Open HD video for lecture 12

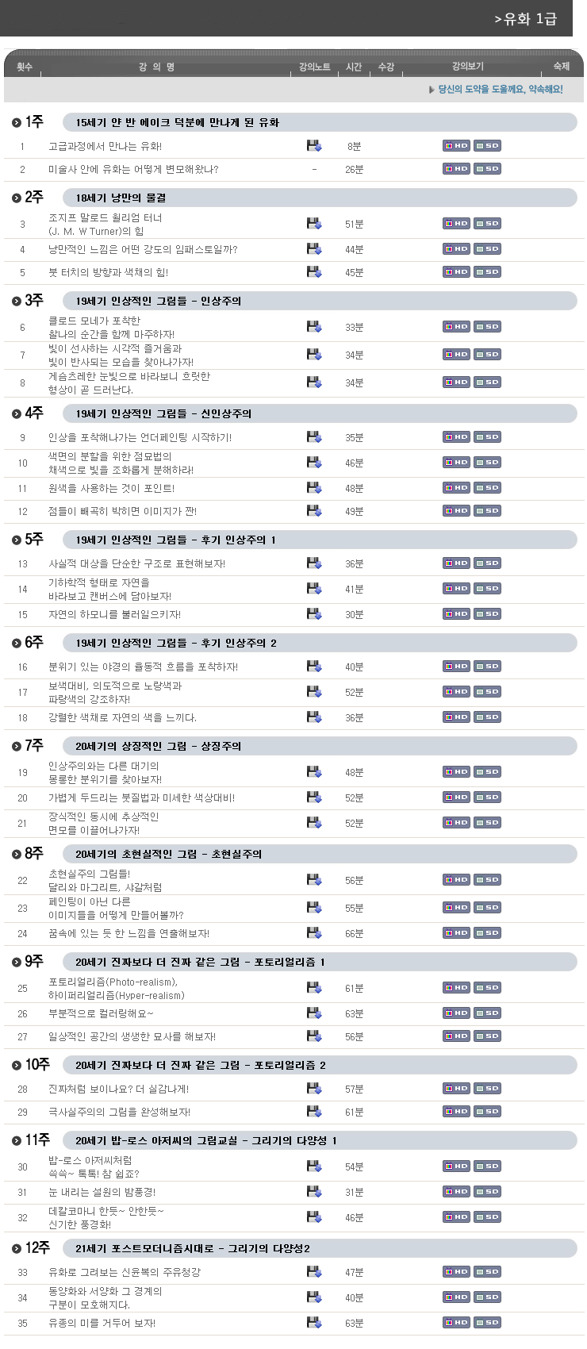[456, 510]
